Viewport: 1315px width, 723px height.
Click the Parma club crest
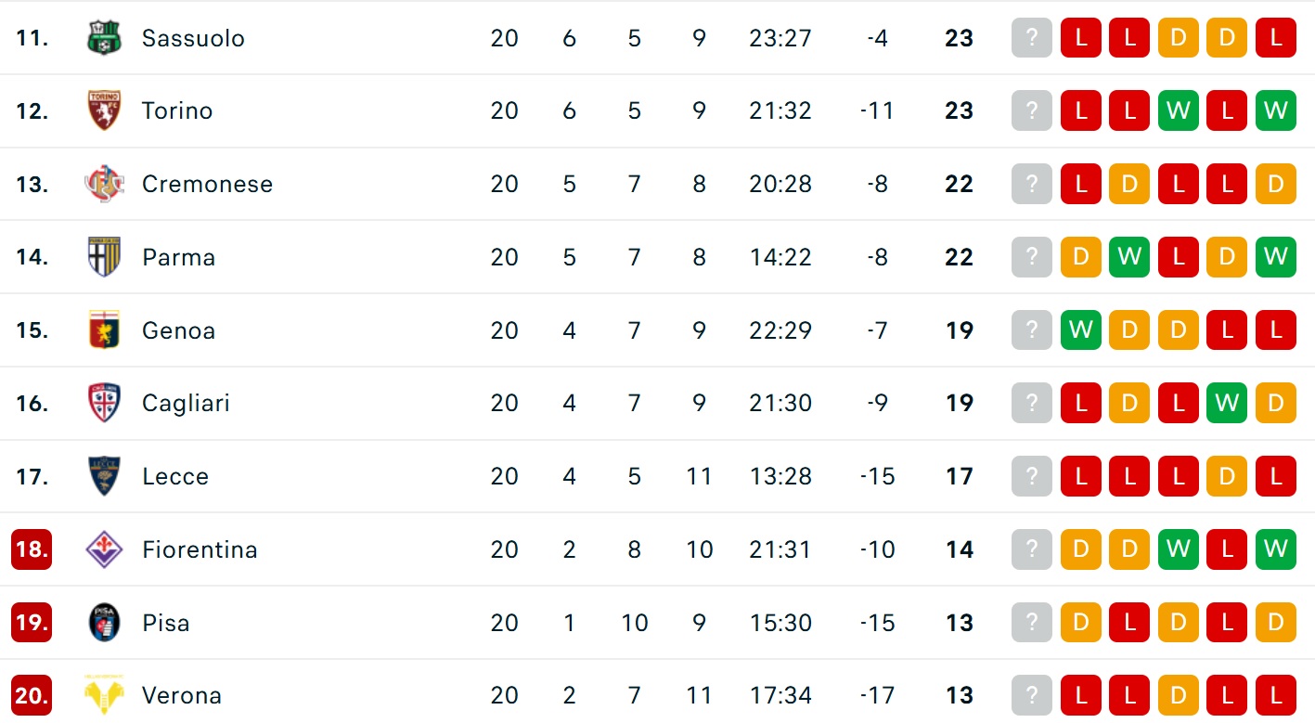[x=104, y=257]
